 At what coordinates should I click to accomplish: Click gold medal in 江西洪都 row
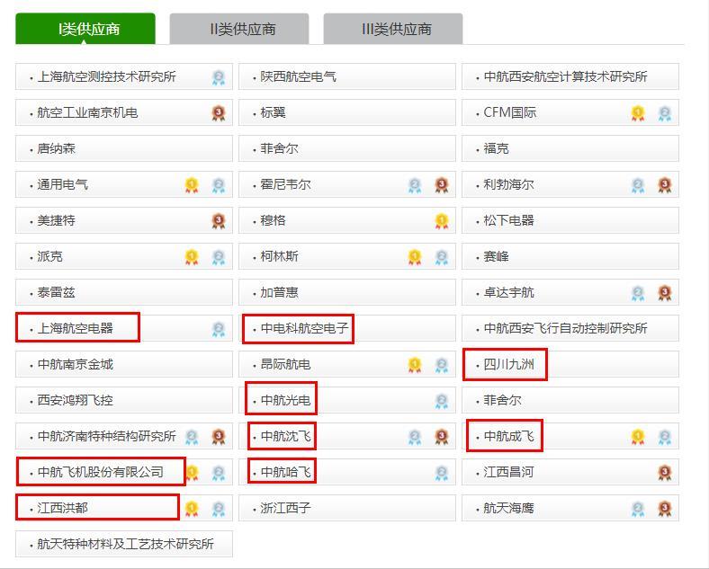point(192,509)
